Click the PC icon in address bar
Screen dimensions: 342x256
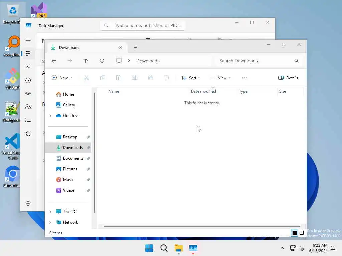(x=119, y=61)
